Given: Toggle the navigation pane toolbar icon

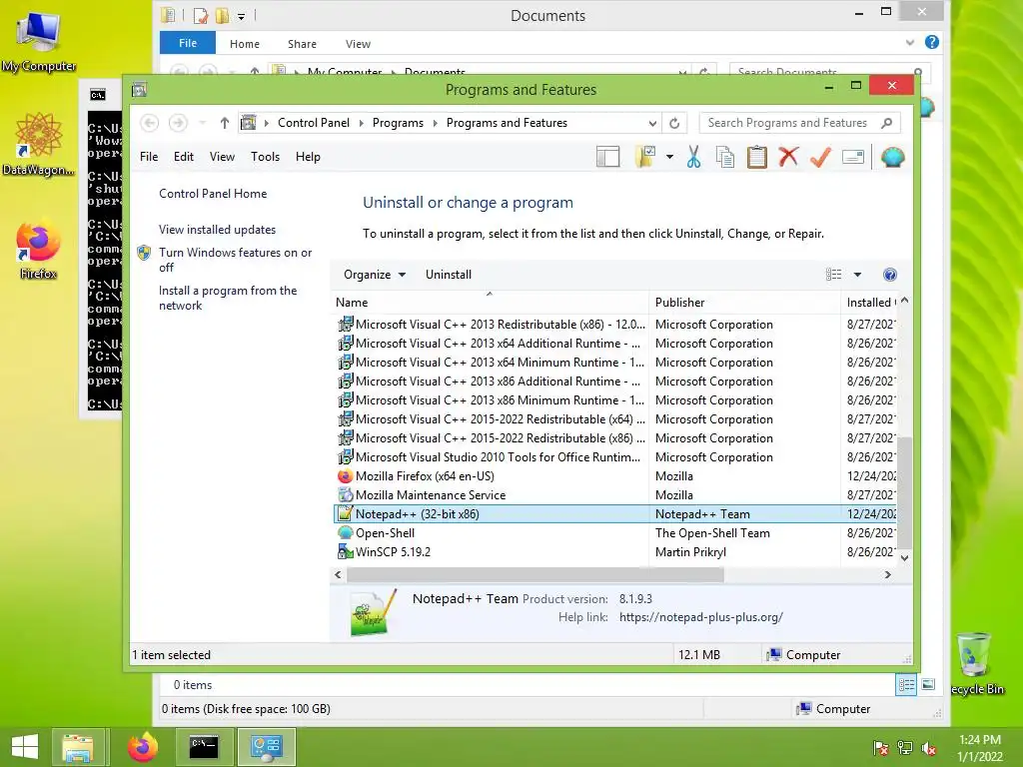Looking at the screenshot, I should tap(608, 157).
